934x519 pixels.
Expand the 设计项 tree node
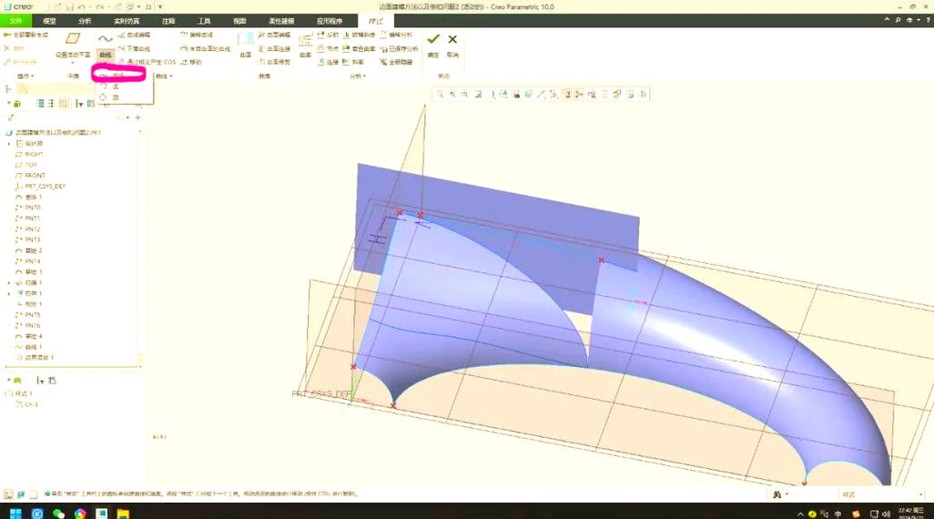pyautogui.click(x=9, y=144)
